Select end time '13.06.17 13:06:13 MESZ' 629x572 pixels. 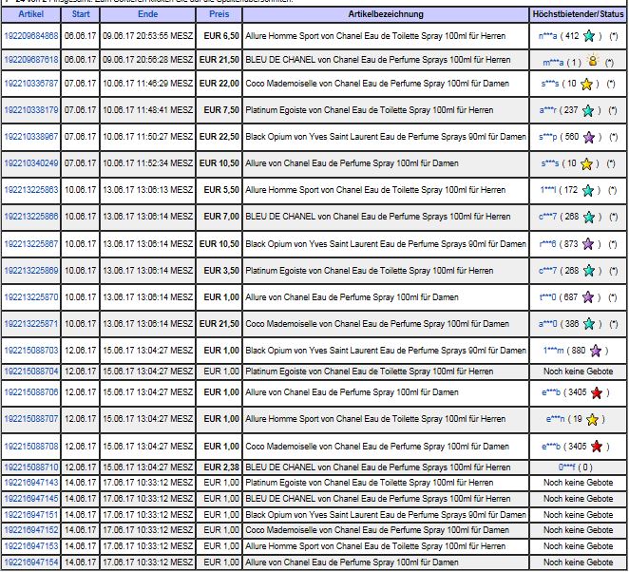pyautogui.click(x=147, y=190)
